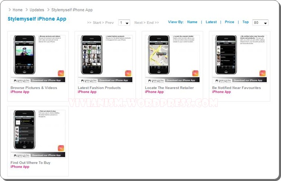
Task: Open Latest Fashion Products thumbnail image
Action: point(105,59)
